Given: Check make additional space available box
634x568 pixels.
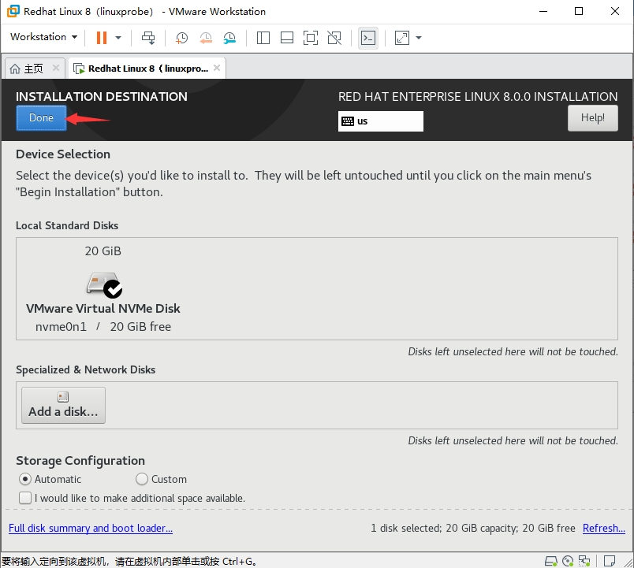Looking at the screenshot, I should click(x=25, y=498).
